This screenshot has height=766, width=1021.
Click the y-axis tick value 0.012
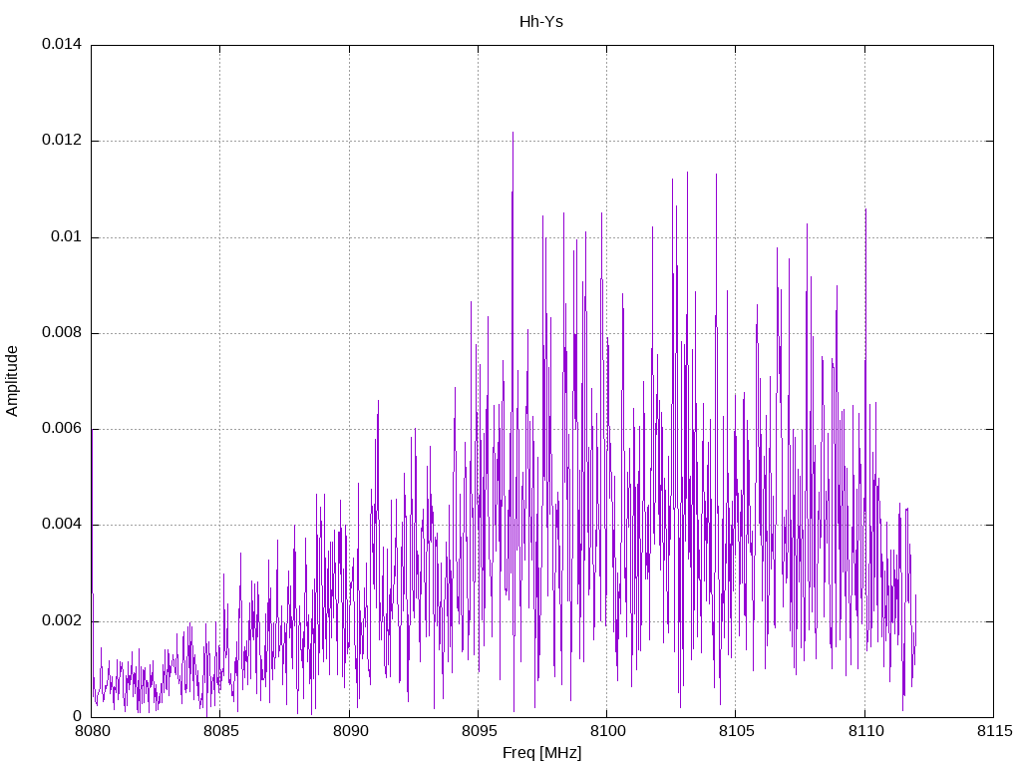point(62,140)
